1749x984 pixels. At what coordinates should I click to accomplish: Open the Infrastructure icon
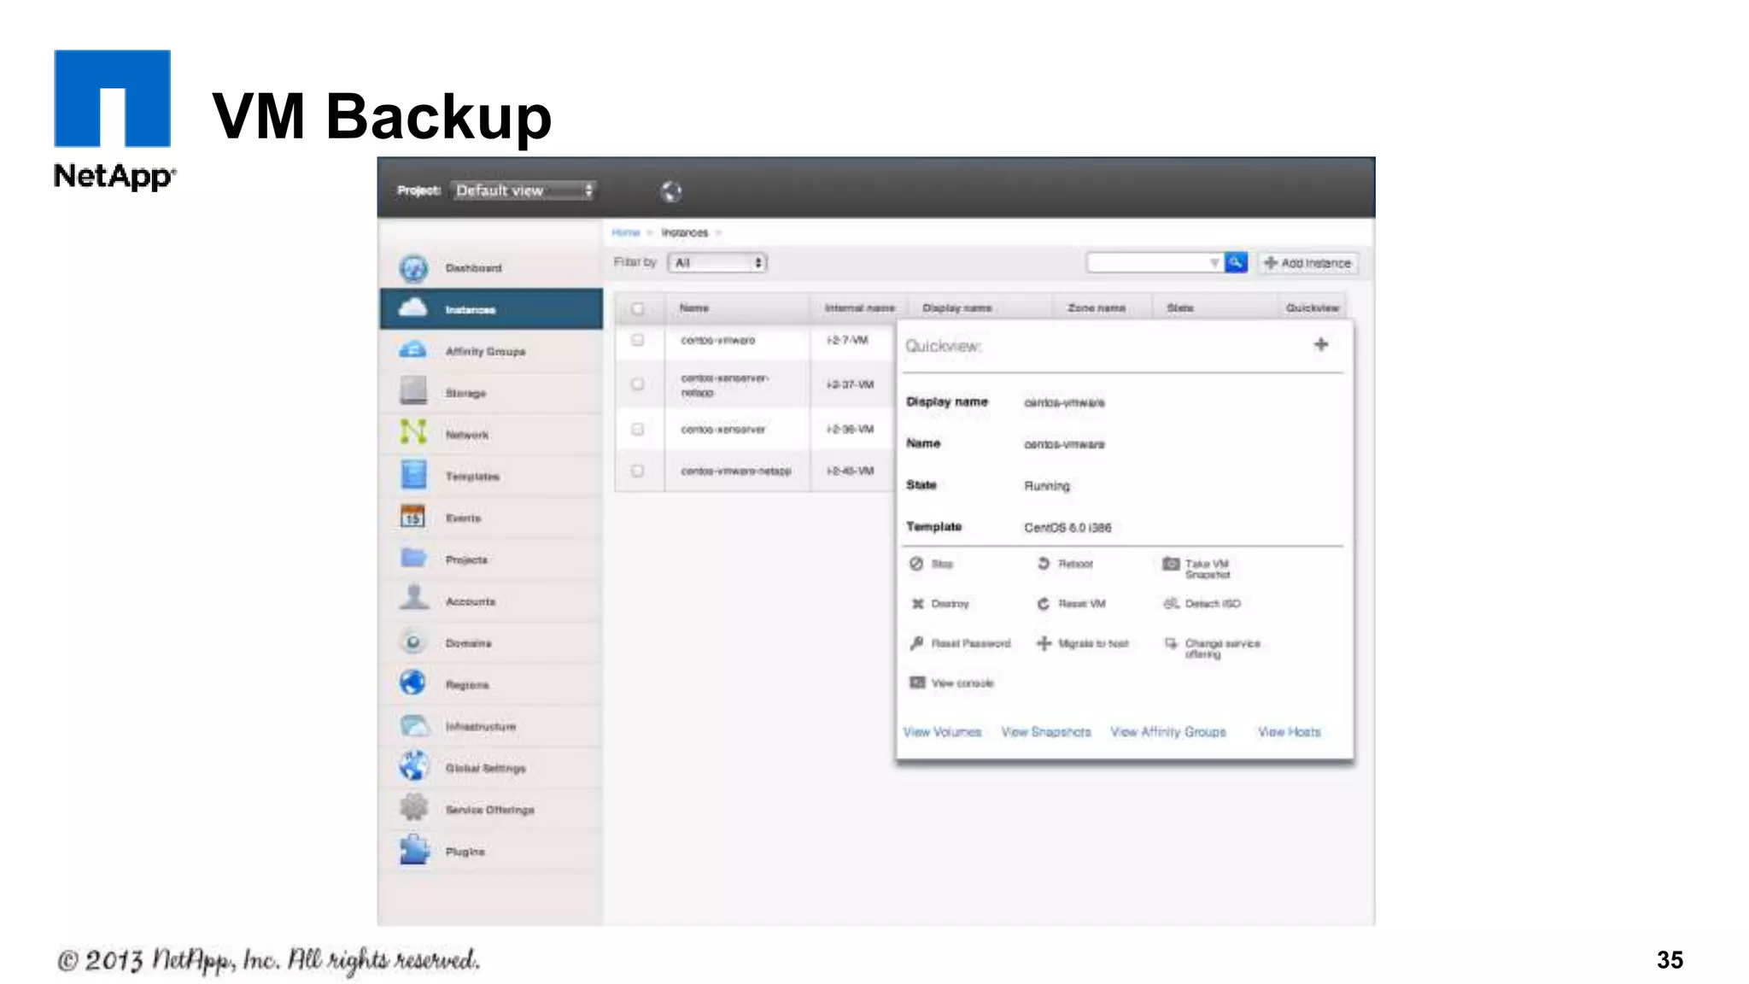coord(413,726)
